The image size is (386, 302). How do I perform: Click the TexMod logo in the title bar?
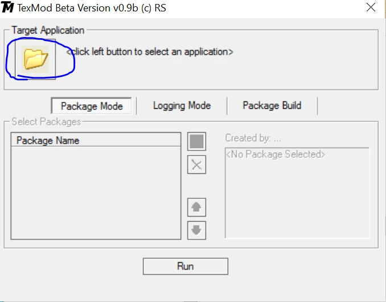pyautogui.click(x=7, y=8)
